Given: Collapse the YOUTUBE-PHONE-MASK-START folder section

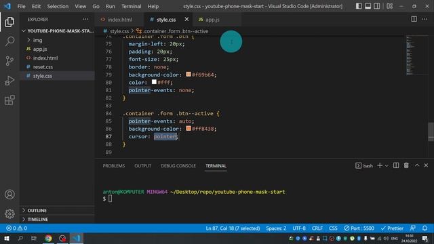Looking at the screenshot, I should tap(57, 31).
